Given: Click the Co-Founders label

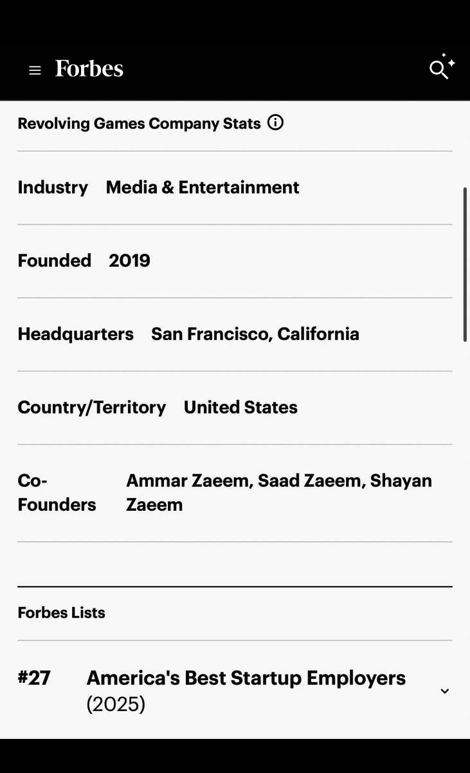Looking at the screenshot, I should click(x=57, y=493).
